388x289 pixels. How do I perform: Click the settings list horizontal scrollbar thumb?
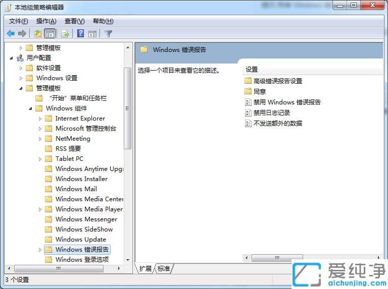coord(277,258)
